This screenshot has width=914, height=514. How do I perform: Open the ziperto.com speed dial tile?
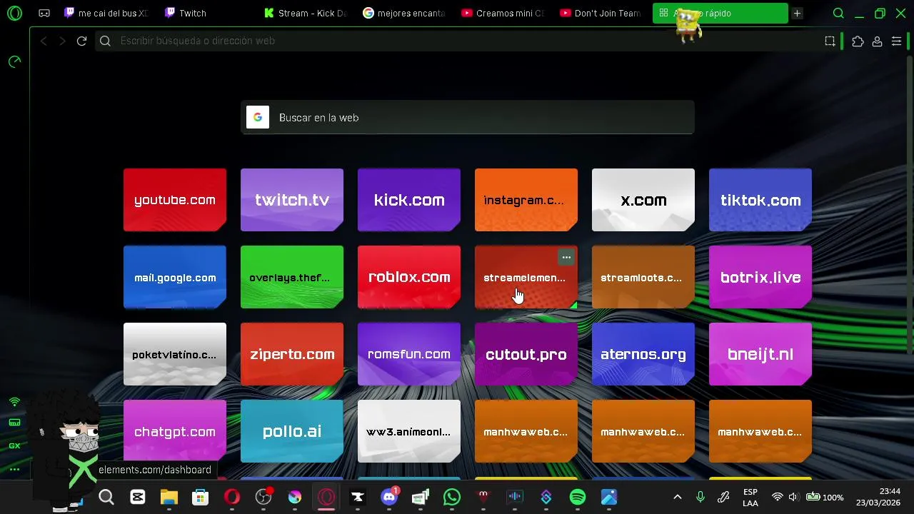292,354
